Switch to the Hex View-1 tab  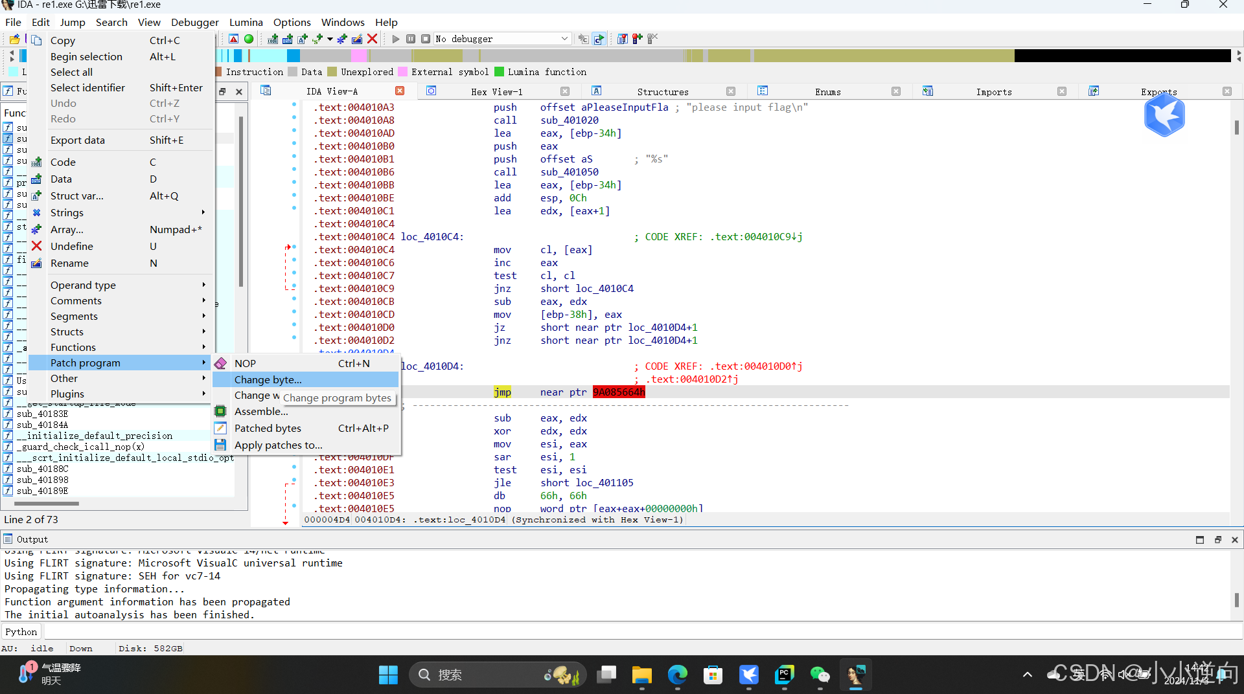coord(498,91)
